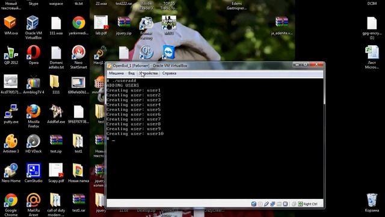
Task: Select the Новая папка folder icon
Action: [79, 173]
